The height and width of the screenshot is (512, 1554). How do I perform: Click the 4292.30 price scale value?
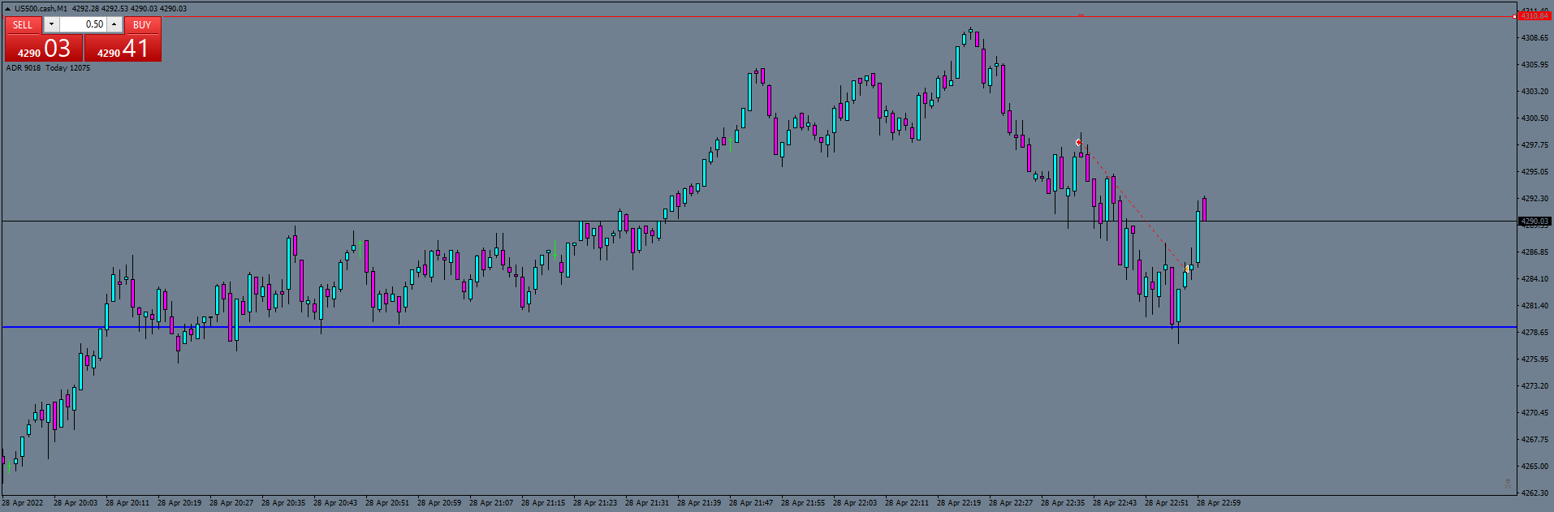[x=1535, y=199]
